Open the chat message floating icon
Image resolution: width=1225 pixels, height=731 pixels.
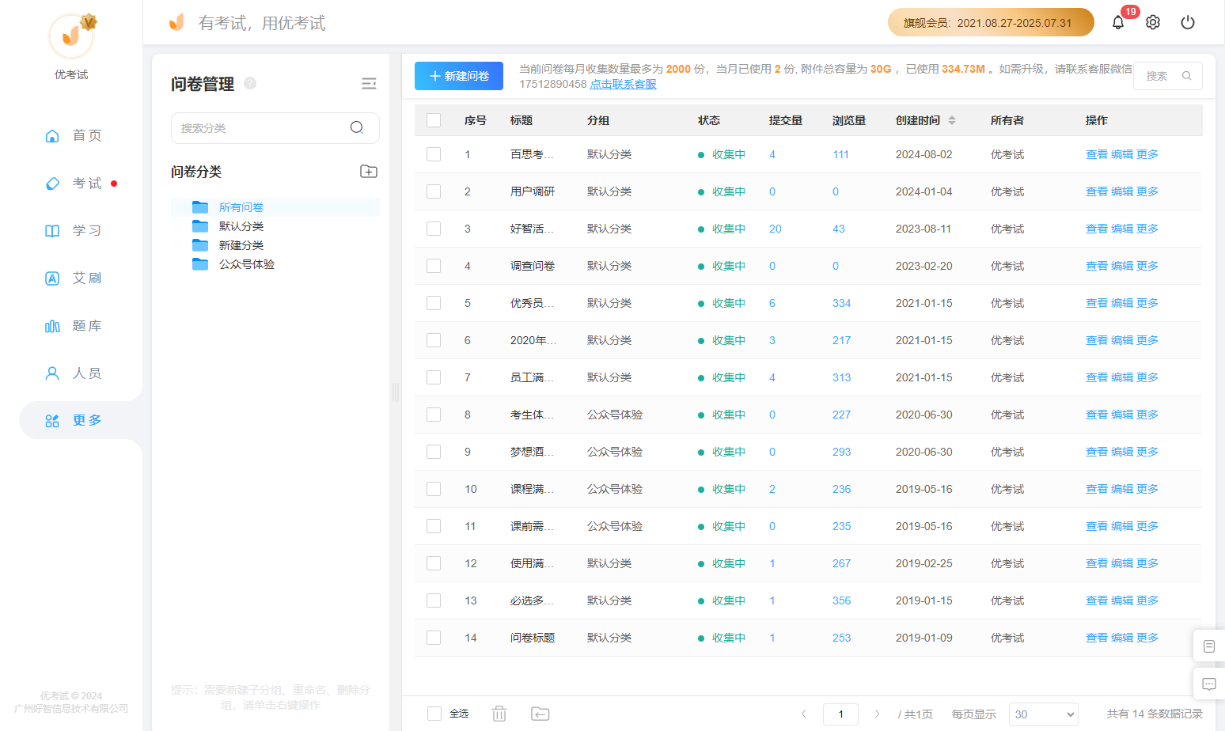[1209, 684]
